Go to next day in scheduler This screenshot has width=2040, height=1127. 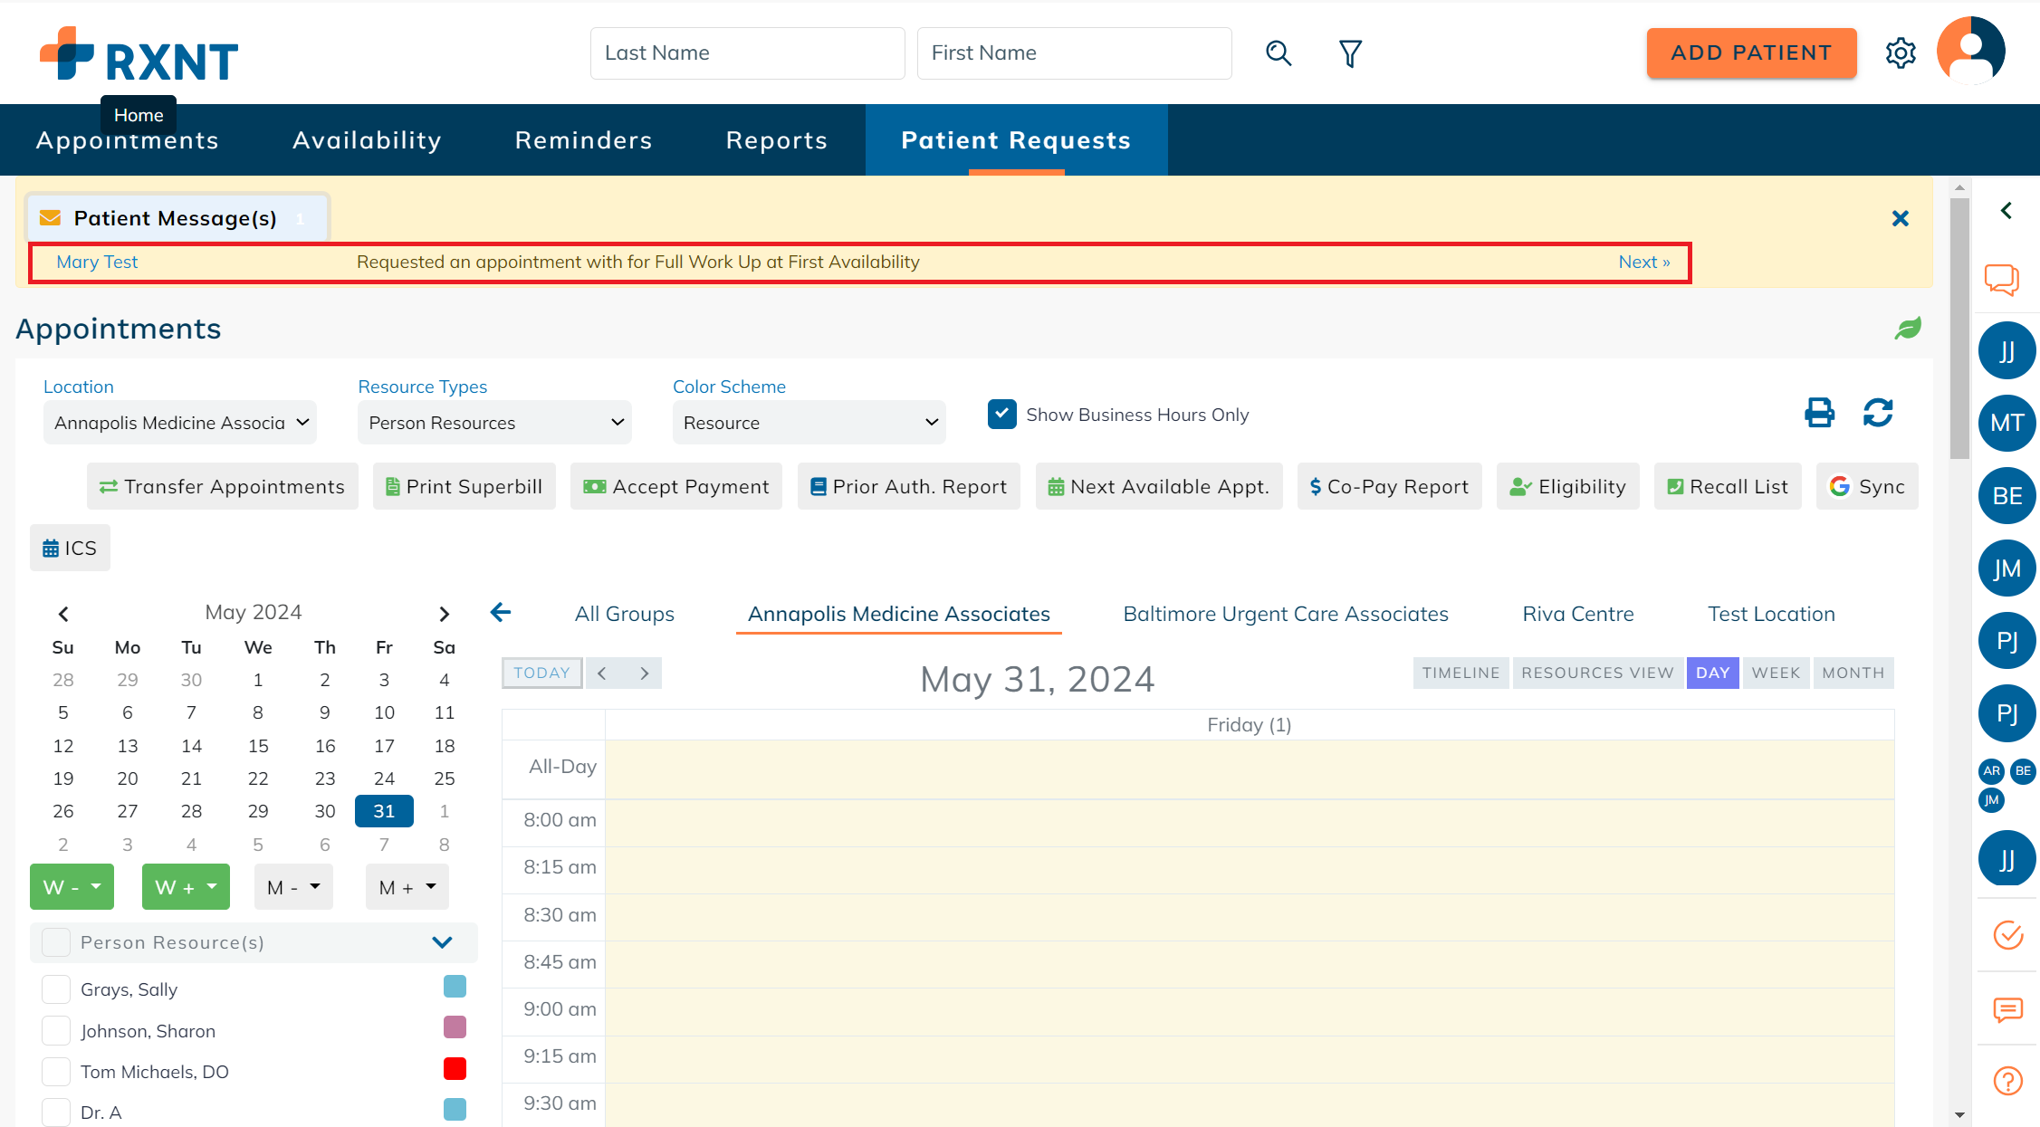[x=645, y=673]
